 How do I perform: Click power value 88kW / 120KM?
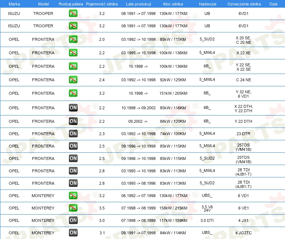(173, 121)
